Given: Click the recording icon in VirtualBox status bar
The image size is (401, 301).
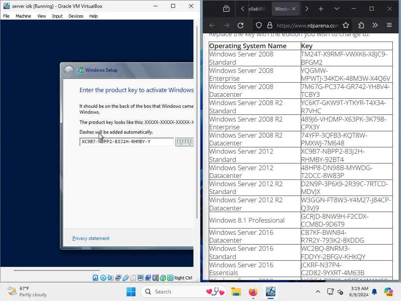Looking at the screenshot, I should (x=148, y=278).
